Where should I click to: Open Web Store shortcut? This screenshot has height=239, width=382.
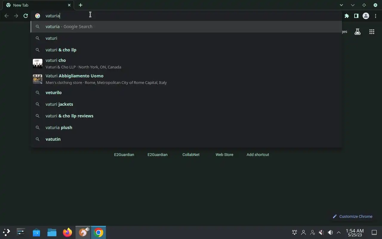point(224,154)
